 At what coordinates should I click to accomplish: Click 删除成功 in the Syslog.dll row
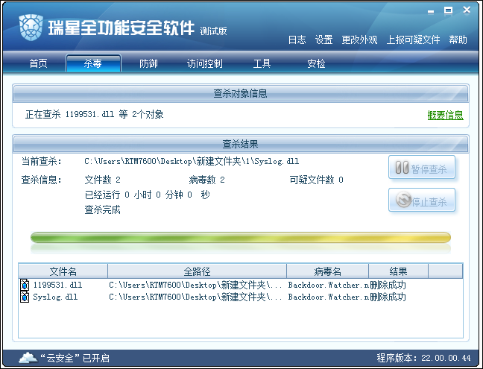click(x=388, y=297)
